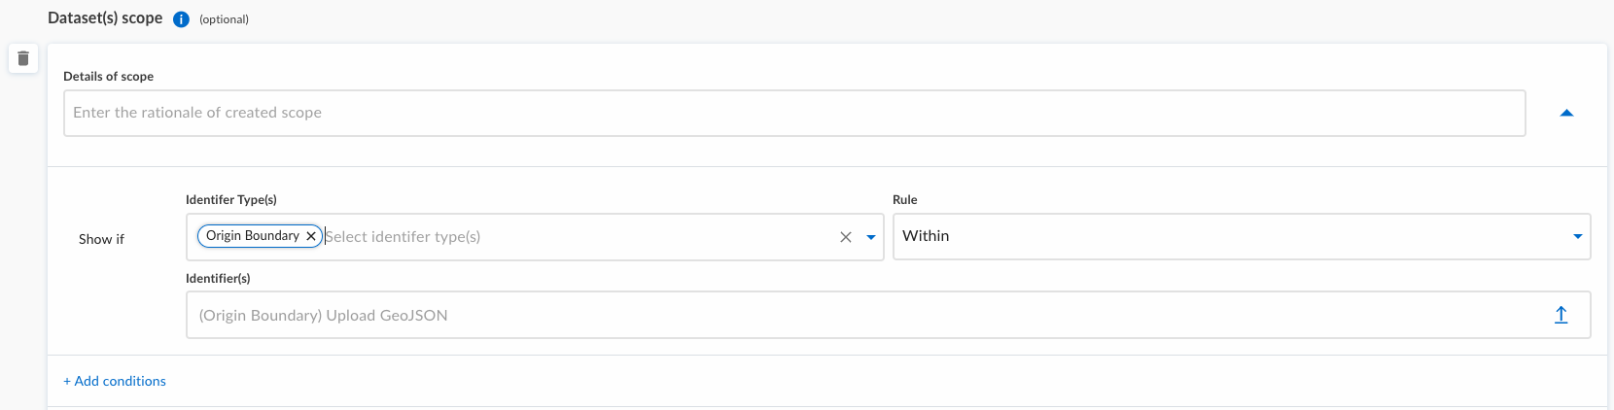Click the Show if label
Viewport: 1614px width, 410px height.
101,239
